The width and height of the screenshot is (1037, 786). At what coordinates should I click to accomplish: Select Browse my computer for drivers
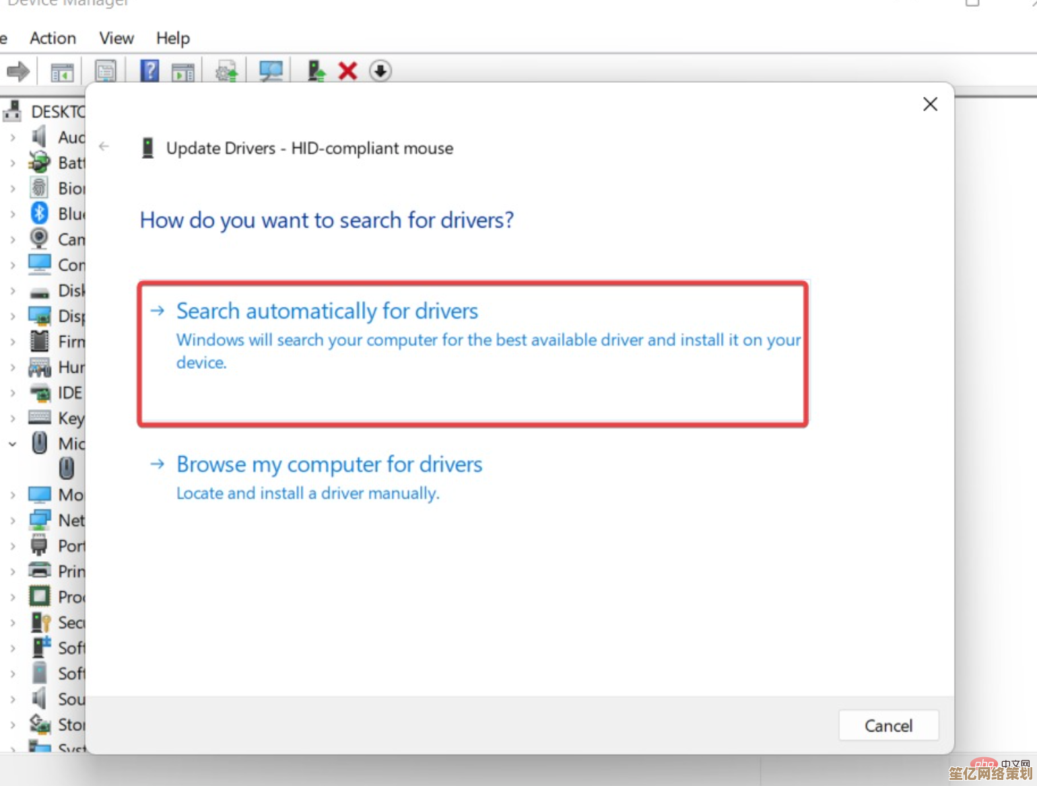[329, 464]
